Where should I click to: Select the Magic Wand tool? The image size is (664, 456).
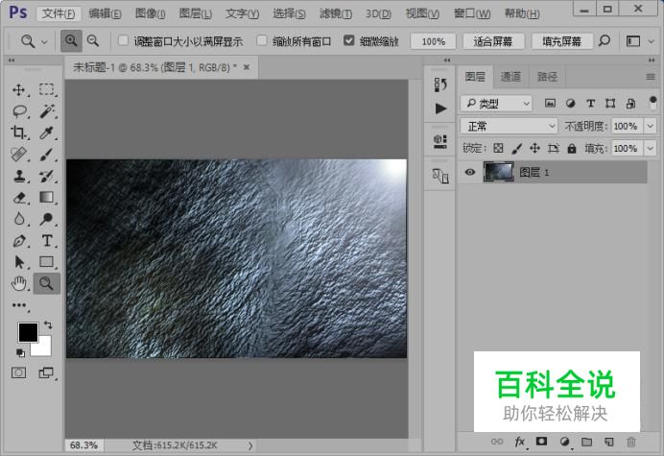pos(47,111)
